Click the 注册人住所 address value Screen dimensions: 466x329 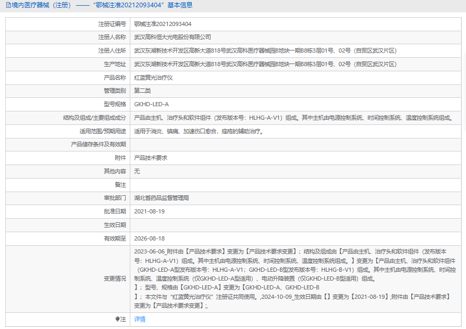point(265,51)
